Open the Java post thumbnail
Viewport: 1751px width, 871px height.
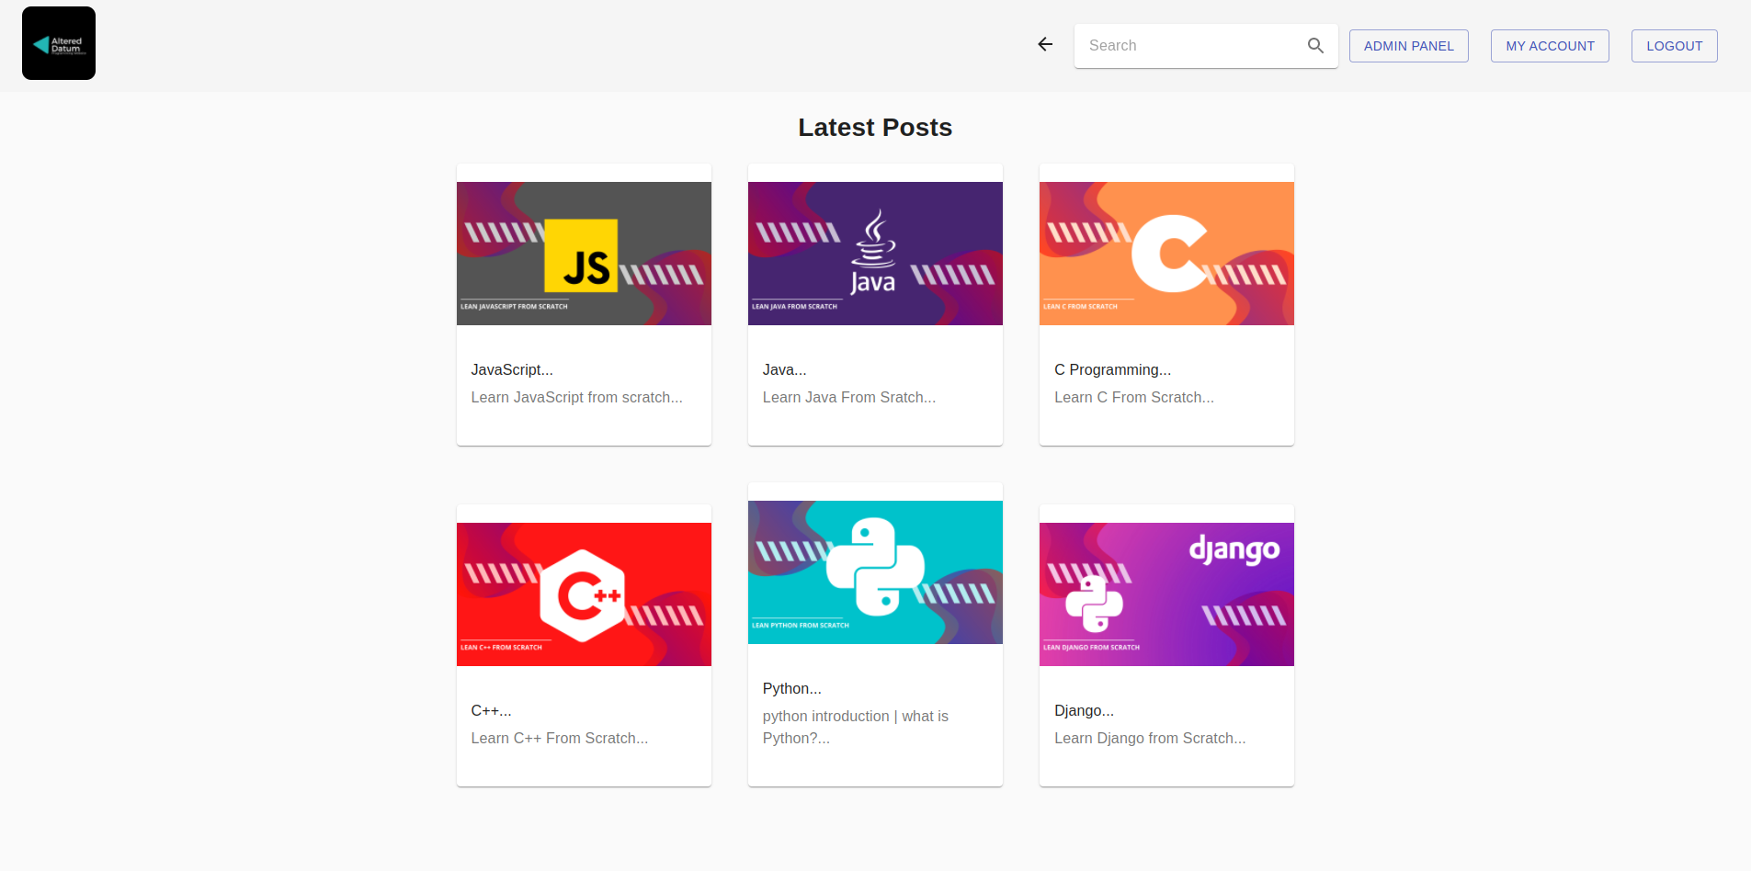[x=875, y=254]
